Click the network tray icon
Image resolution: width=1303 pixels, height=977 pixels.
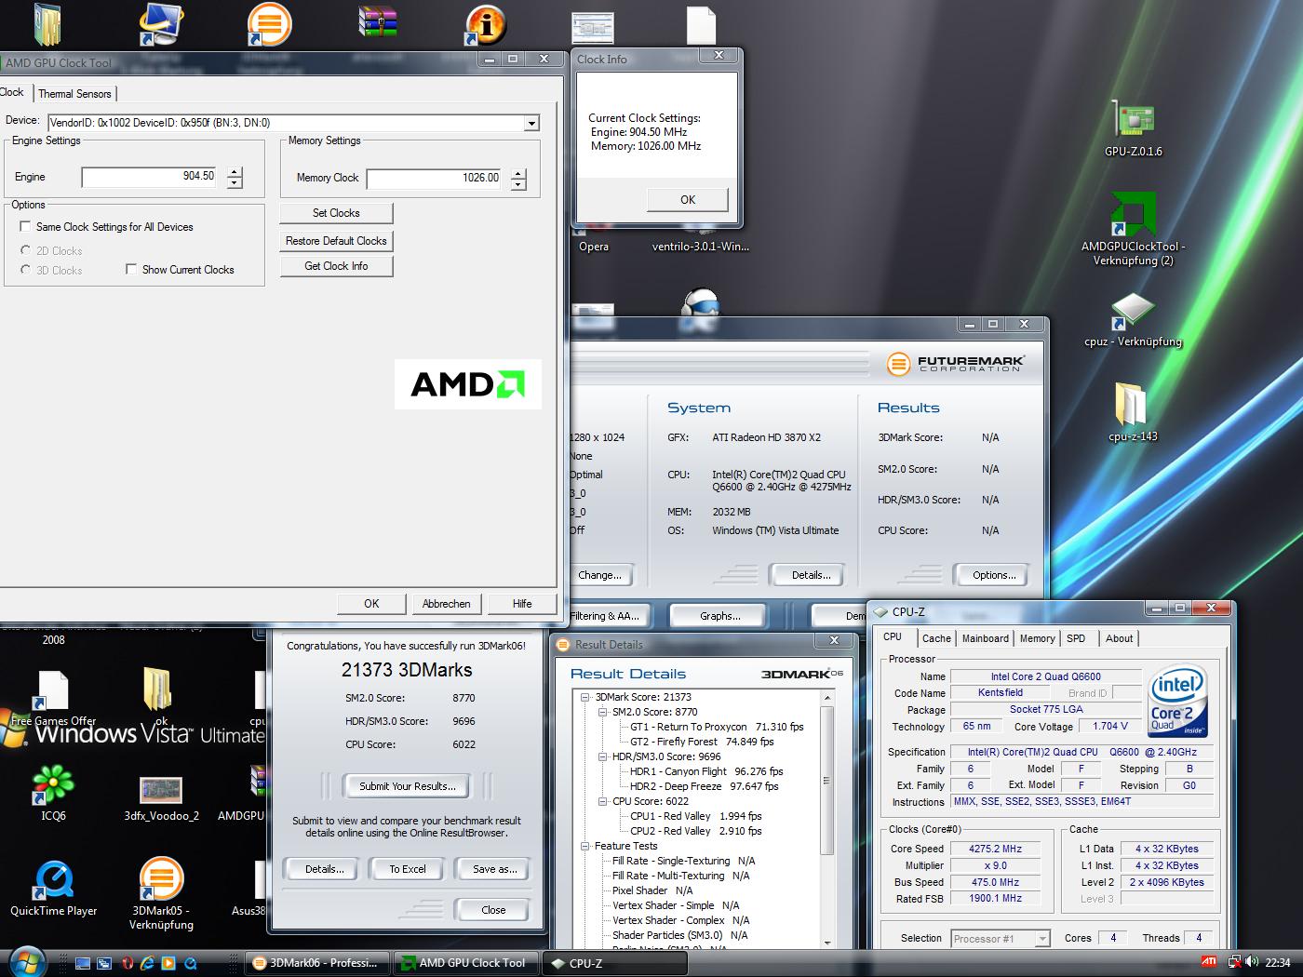coord(1234,962)
